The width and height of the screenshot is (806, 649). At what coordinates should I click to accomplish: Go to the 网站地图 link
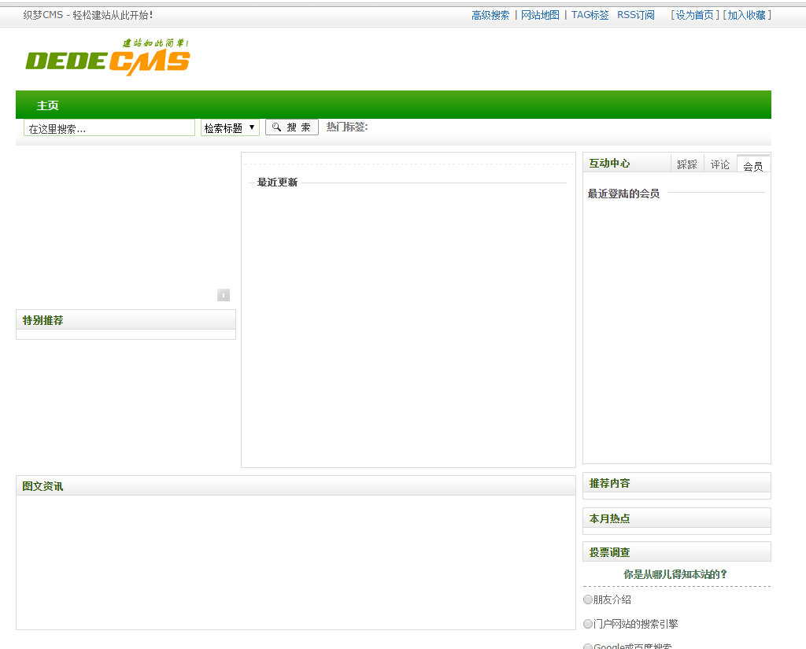click(x=540, y=15)
